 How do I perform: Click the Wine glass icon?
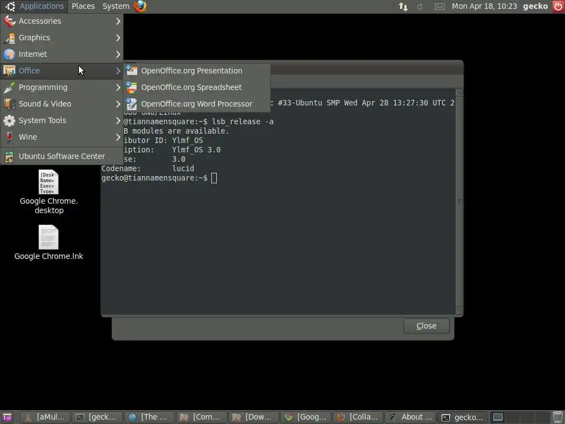click(9, 137)
